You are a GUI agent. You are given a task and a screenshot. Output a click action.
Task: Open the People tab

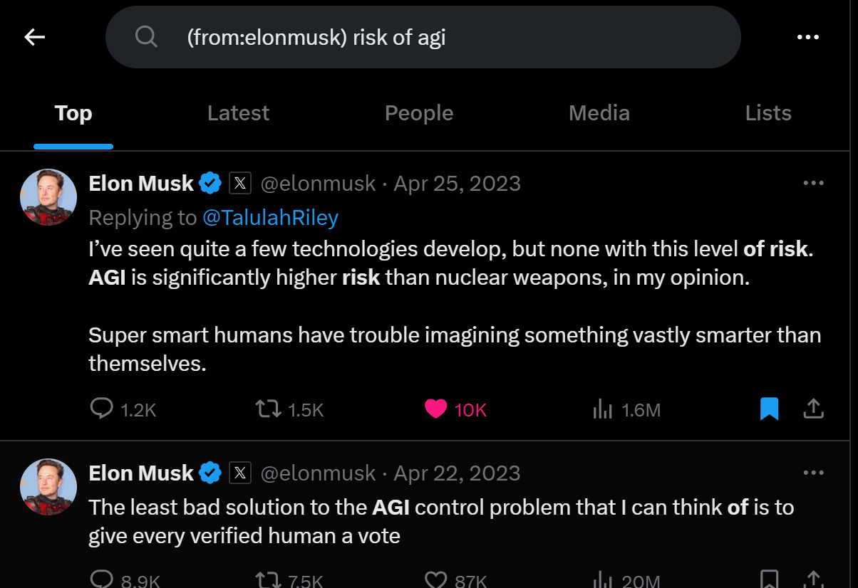pyautogui.click(x=419, y=113)
